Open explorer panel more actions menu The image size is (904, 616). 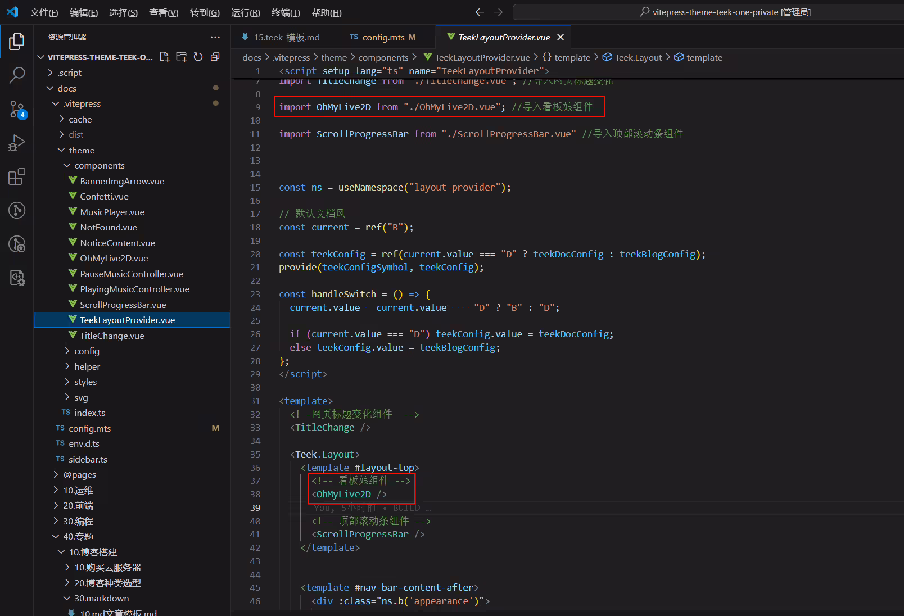(x=215, y=37)
